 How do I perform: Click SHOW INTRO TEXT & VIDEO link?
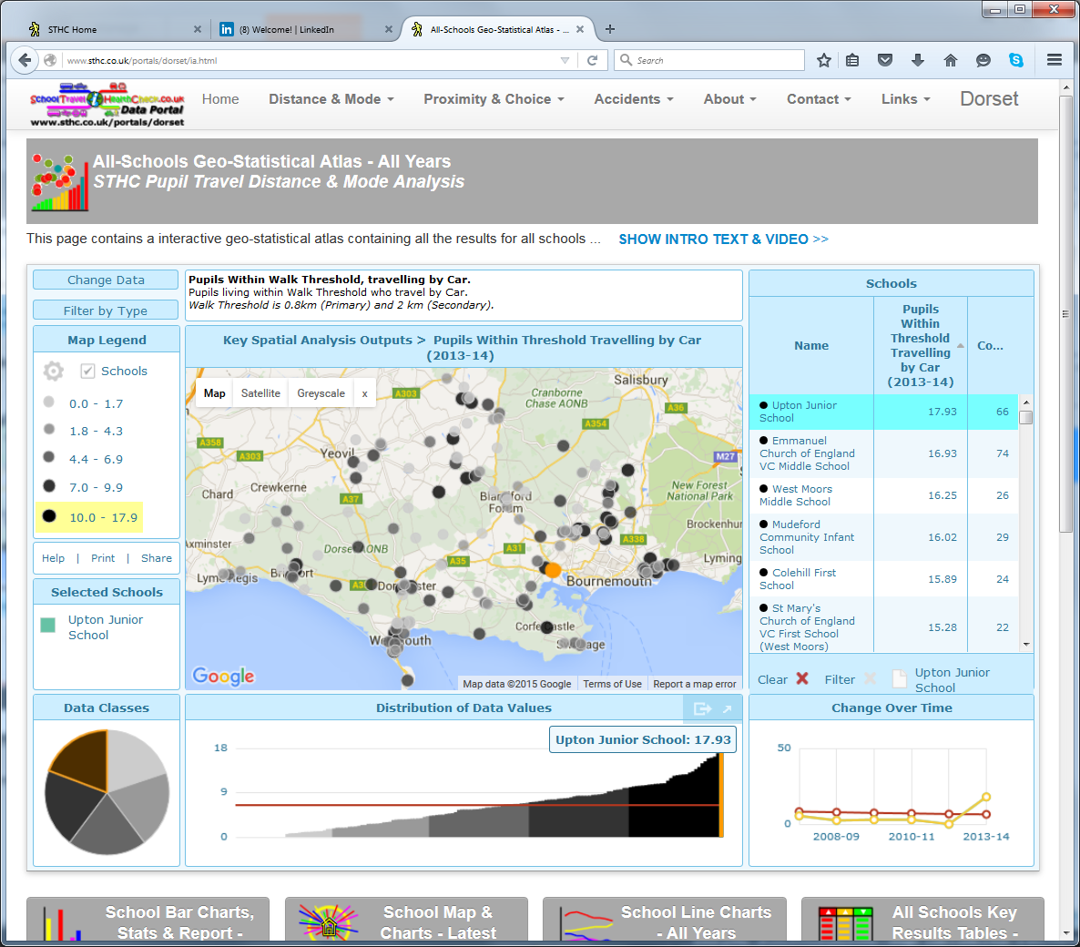coord(723,239)
